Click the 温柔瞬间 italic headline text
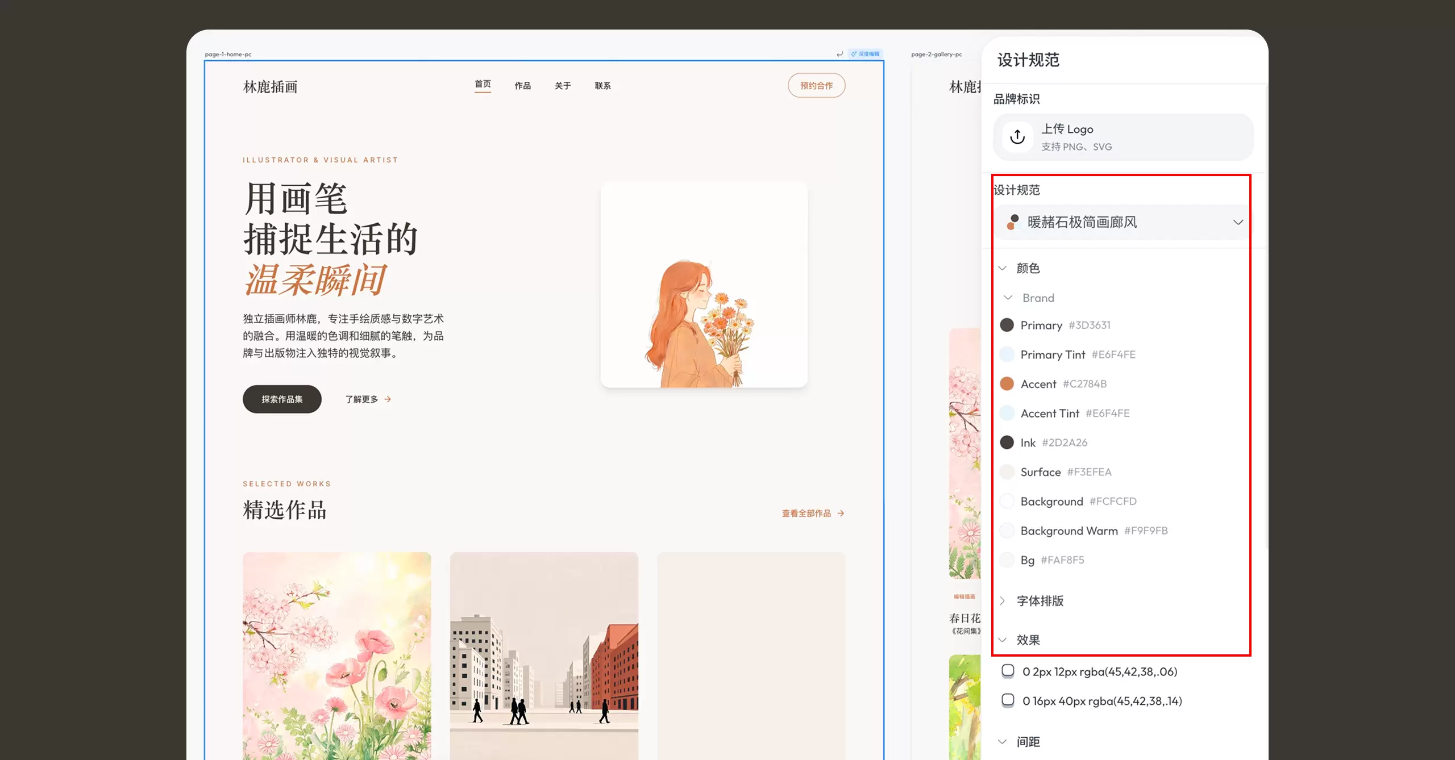Image resolution: width=1455 pixels, height=760 pixels. point(316,280)
